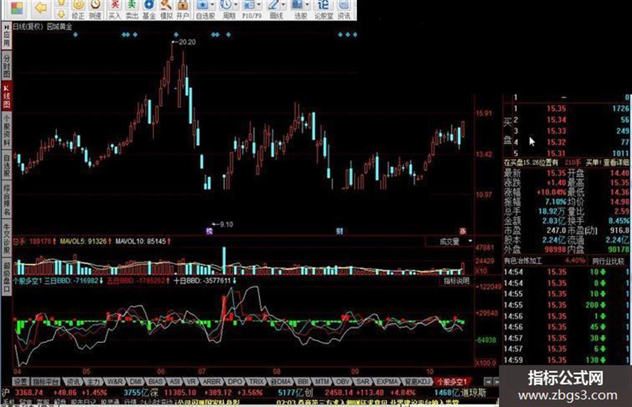Open the 应用 sidebar tab
The image size is (632, 407).
[x=7, y=35]
